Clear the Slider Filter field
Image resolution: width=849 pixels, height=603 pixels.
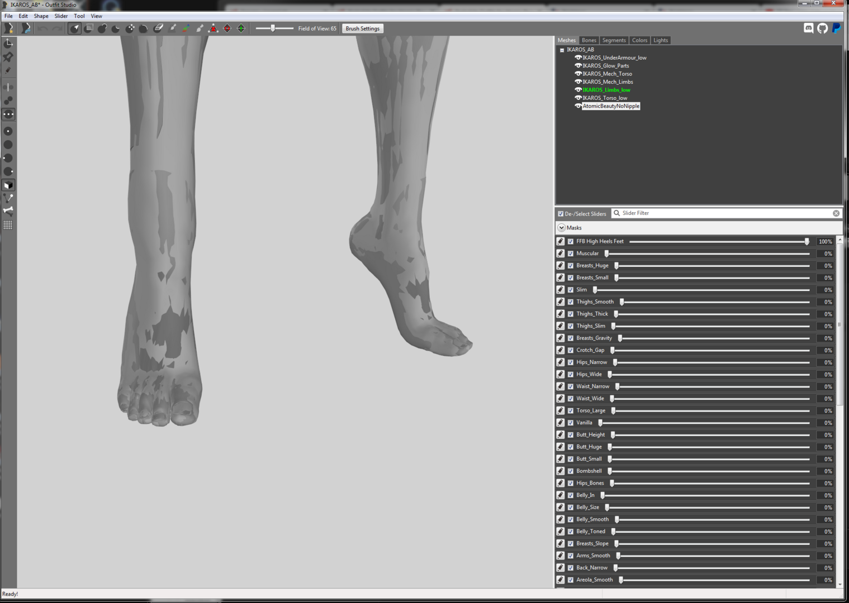point(836,213)
